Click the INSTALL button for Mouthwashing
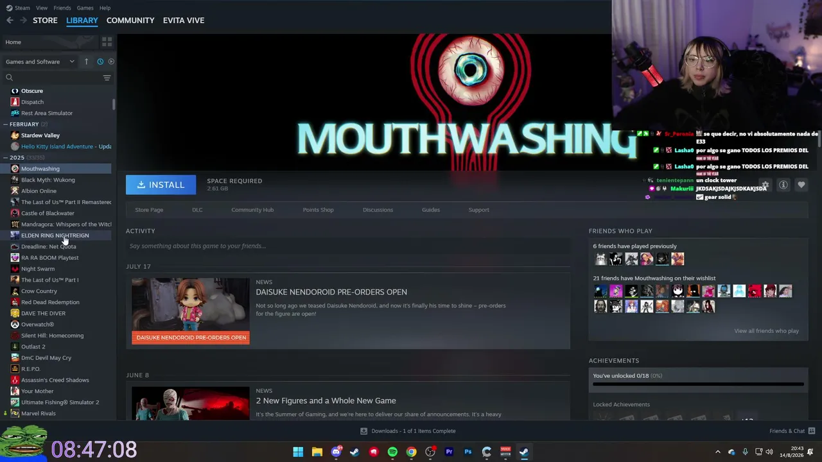The height and width of the screenshot is (462, 822). 161,185
